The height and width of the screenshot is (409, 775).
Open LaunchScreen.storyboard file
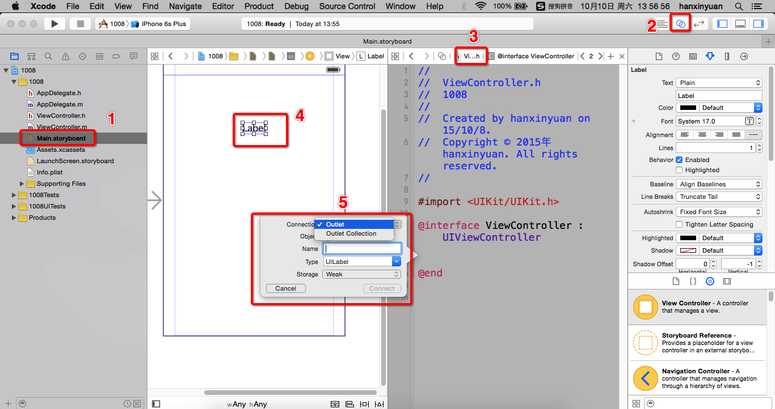click(x=75, y=161)
